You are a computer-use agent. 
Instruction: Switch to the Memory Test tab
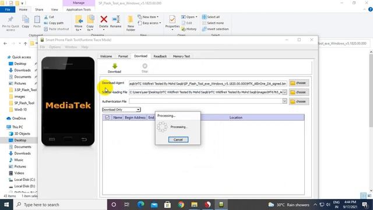tap(181, 56)
